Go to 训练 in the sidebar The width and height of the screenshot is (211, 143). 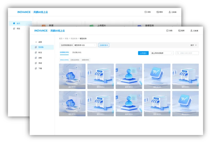(36, 58)
